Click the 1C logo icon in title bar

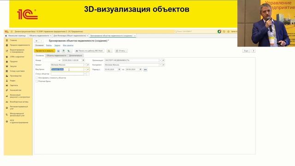pos(6,31)
